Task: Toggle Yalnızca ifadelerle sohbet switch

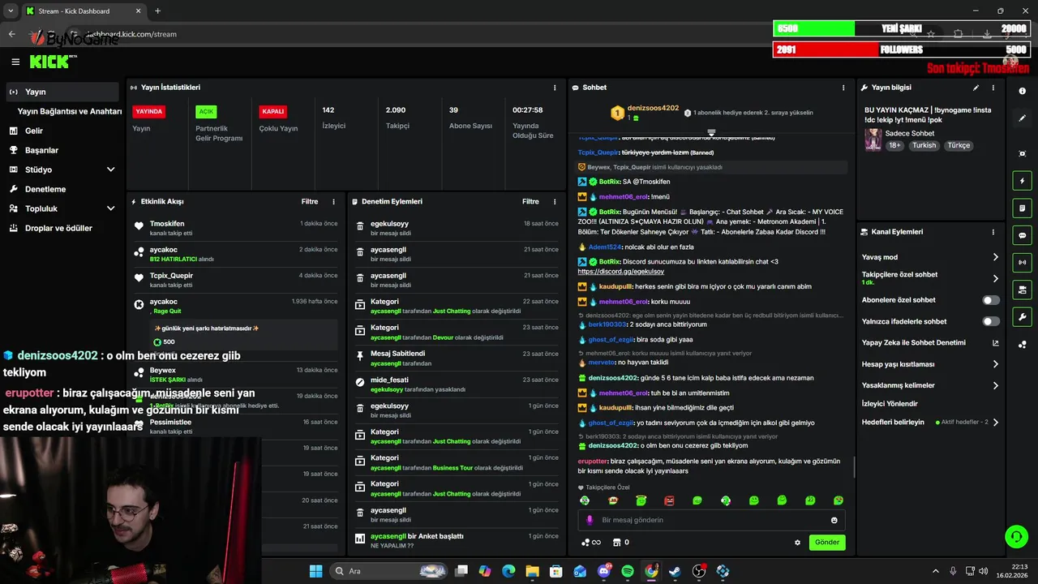Action: [991, 321]
